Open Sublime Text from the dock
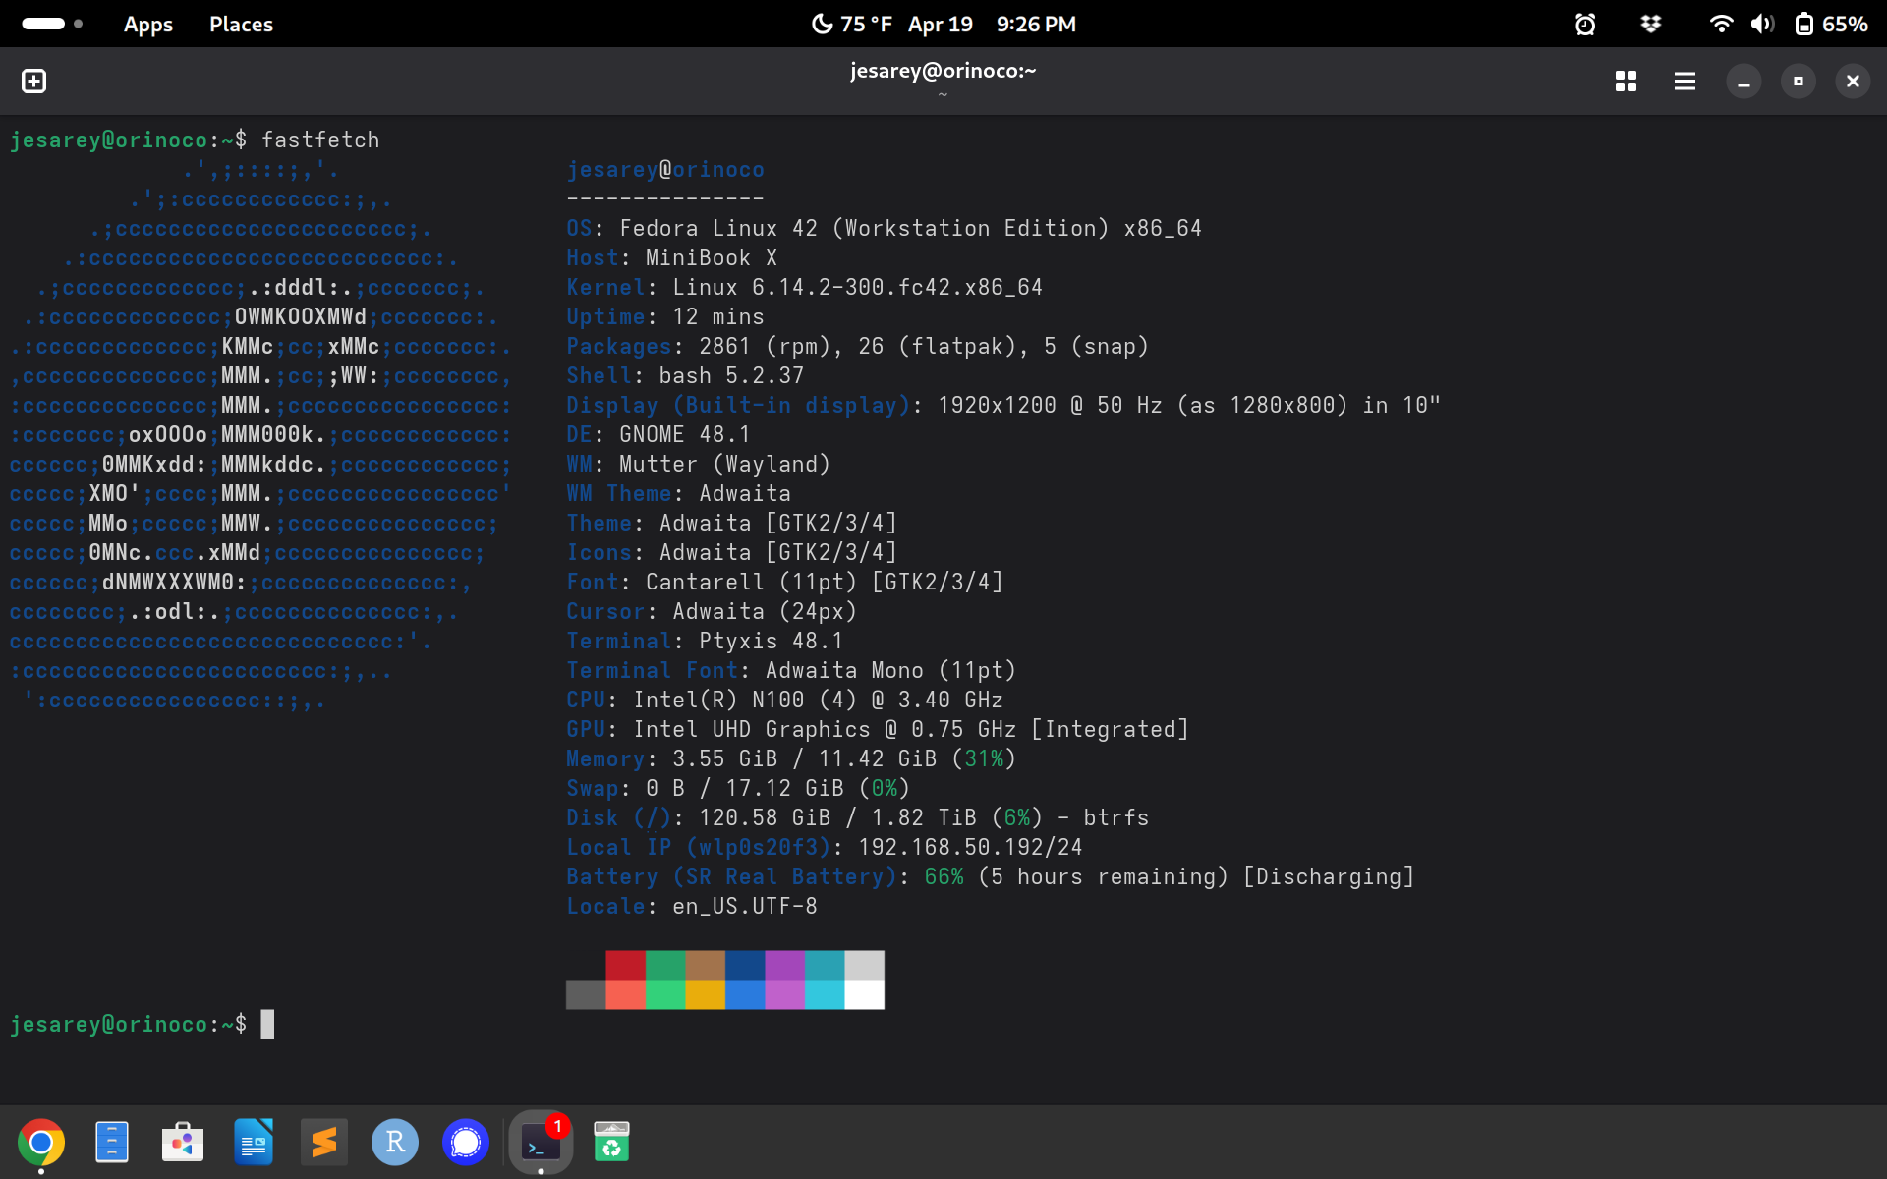 (324, 1142)
